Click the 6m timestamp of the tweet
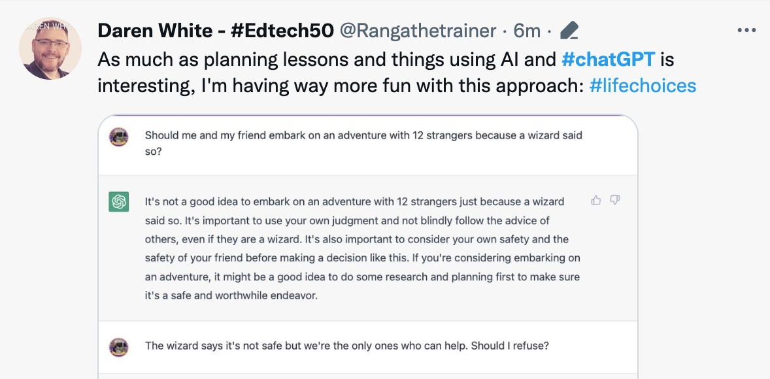This screenshot has width=770, height=379. [527, 31]
